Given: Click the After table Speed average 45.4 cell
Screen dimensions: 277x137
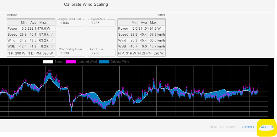Looking at the screenshot, I should (144, 35).
